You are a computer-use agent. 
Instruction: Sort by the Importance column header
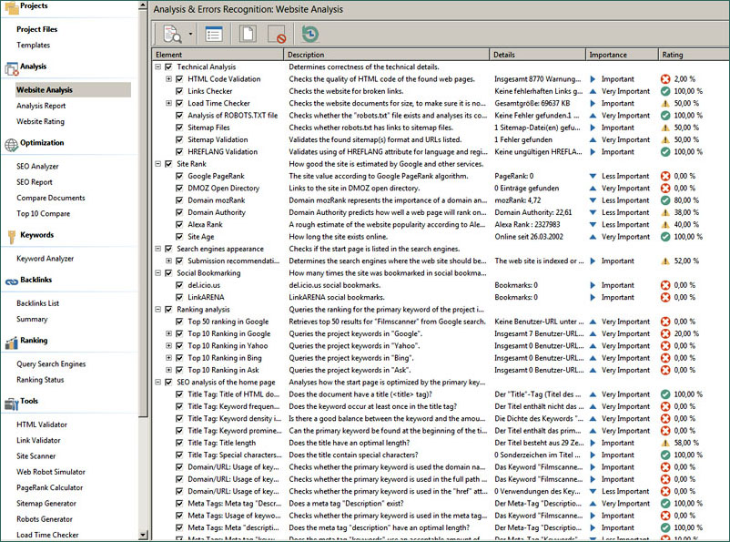pos(620,55)
